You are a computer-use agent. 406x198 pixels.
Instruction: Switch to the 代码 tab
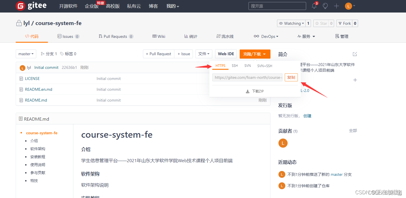[32, 36]
